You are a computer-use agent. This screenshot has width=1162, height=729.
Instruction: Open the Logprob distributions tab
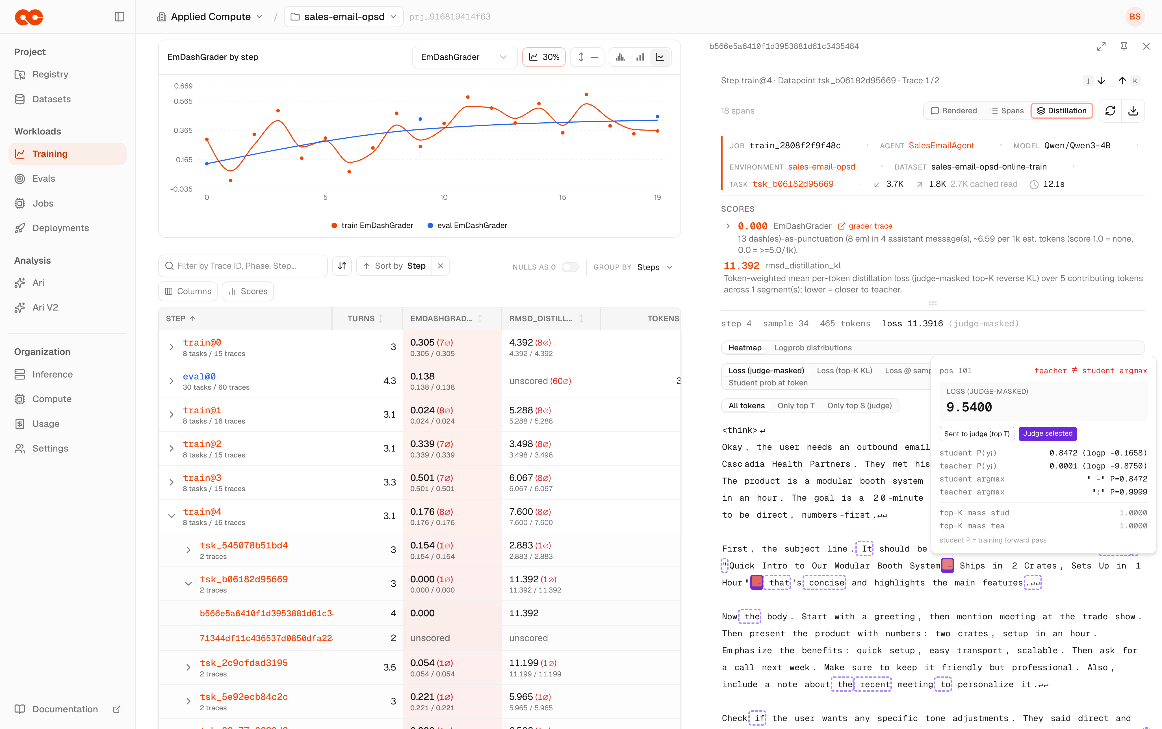(813, 348)
